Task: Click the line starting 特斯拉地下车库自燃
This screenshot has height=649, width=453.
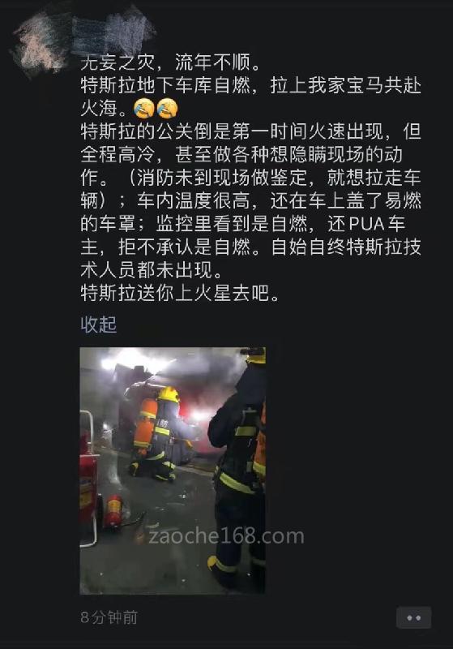Action: click(x=250, y=86)
